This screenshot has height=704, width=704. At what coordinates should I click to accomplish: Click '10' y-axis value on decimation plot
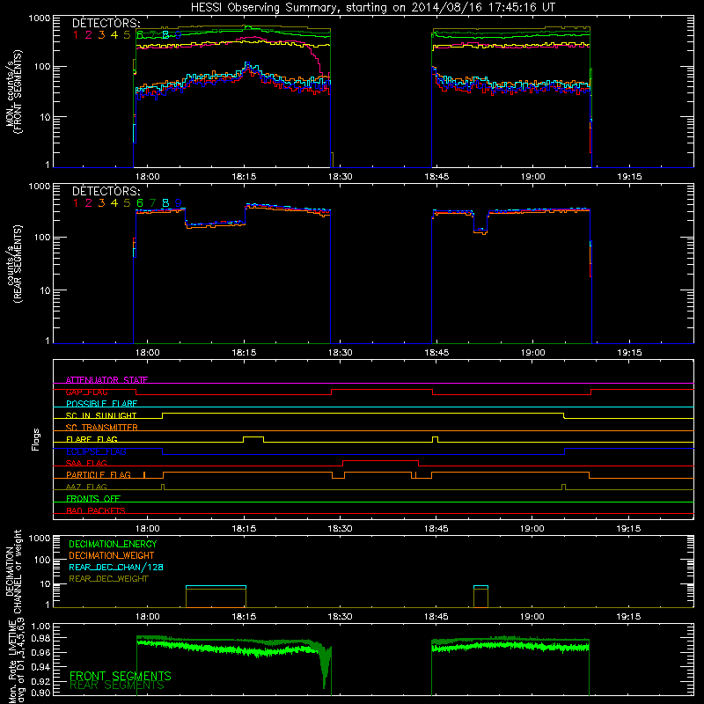tap(45, 584)
